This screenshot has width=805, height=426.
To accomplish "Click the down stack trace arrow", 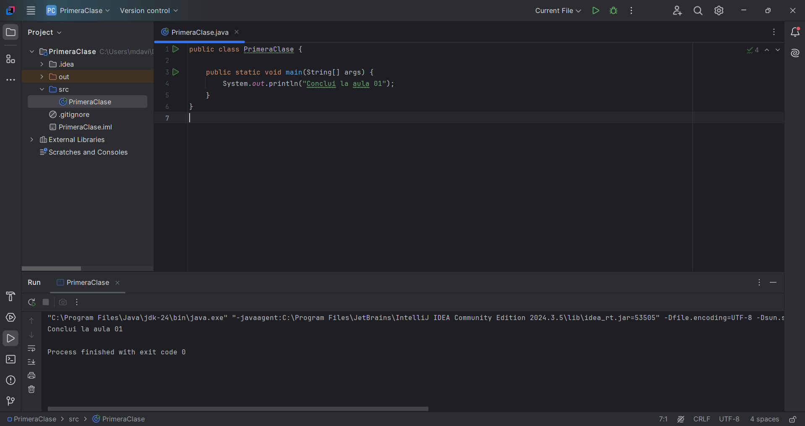I will click(x=31, y=335).
